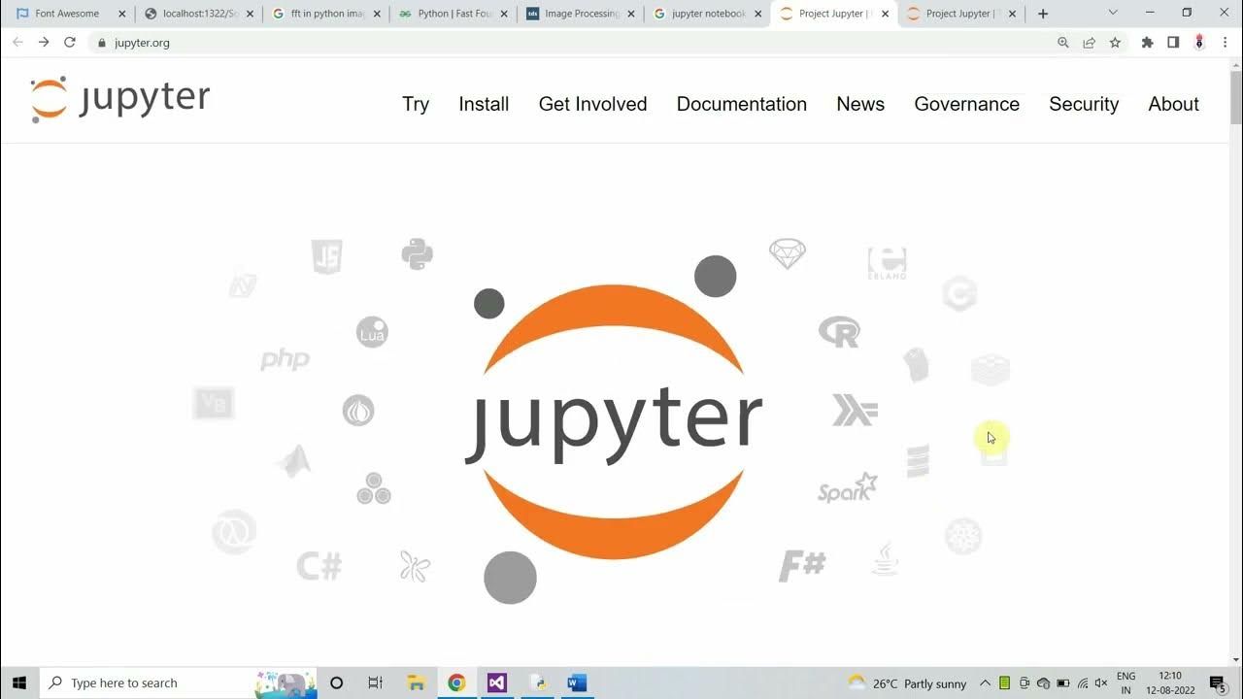The image size is (1243, 699).
Task: Open the About navigation link
Action: pos(1173,104)
